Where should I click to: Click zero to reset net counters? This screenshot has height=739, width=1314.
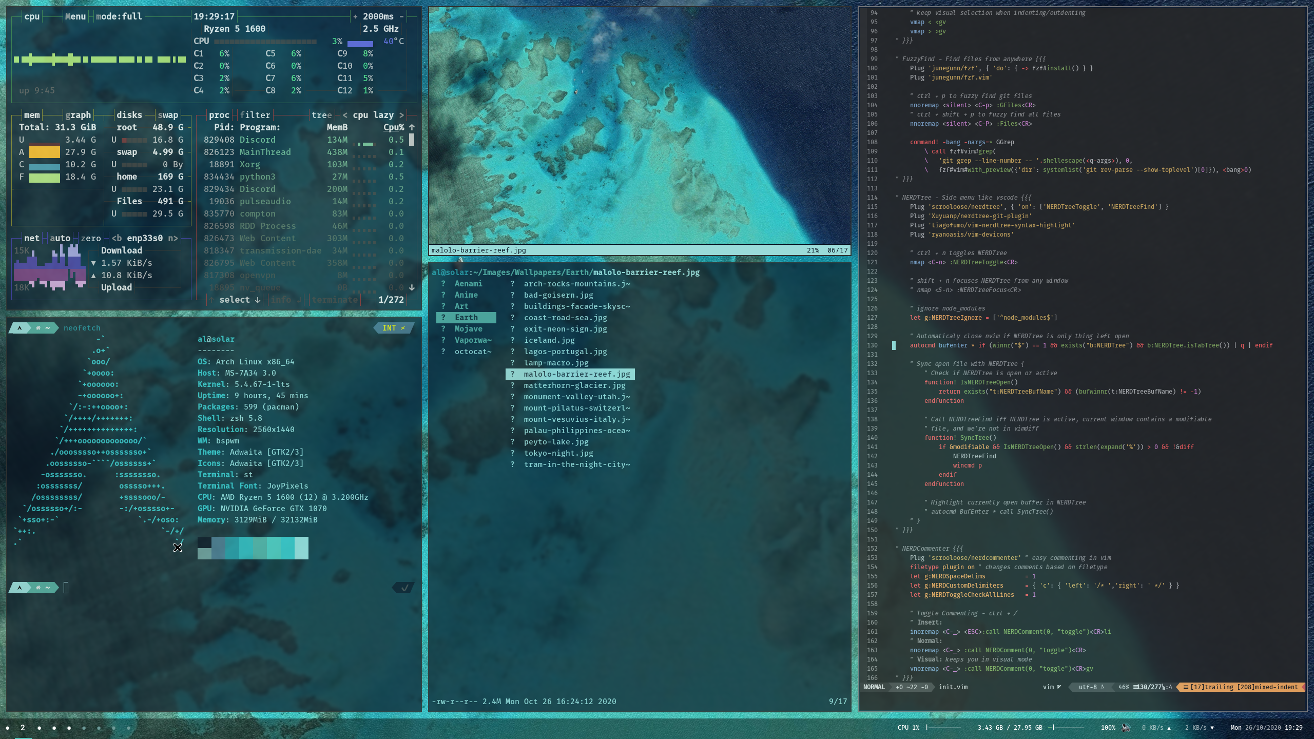tap(91, 238)
